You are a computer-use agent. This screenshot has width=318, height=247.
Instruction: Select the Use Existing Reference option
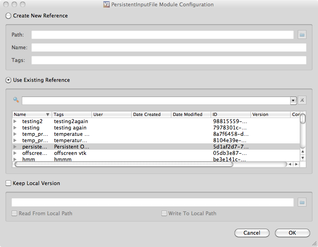click(x=8, y=80)
